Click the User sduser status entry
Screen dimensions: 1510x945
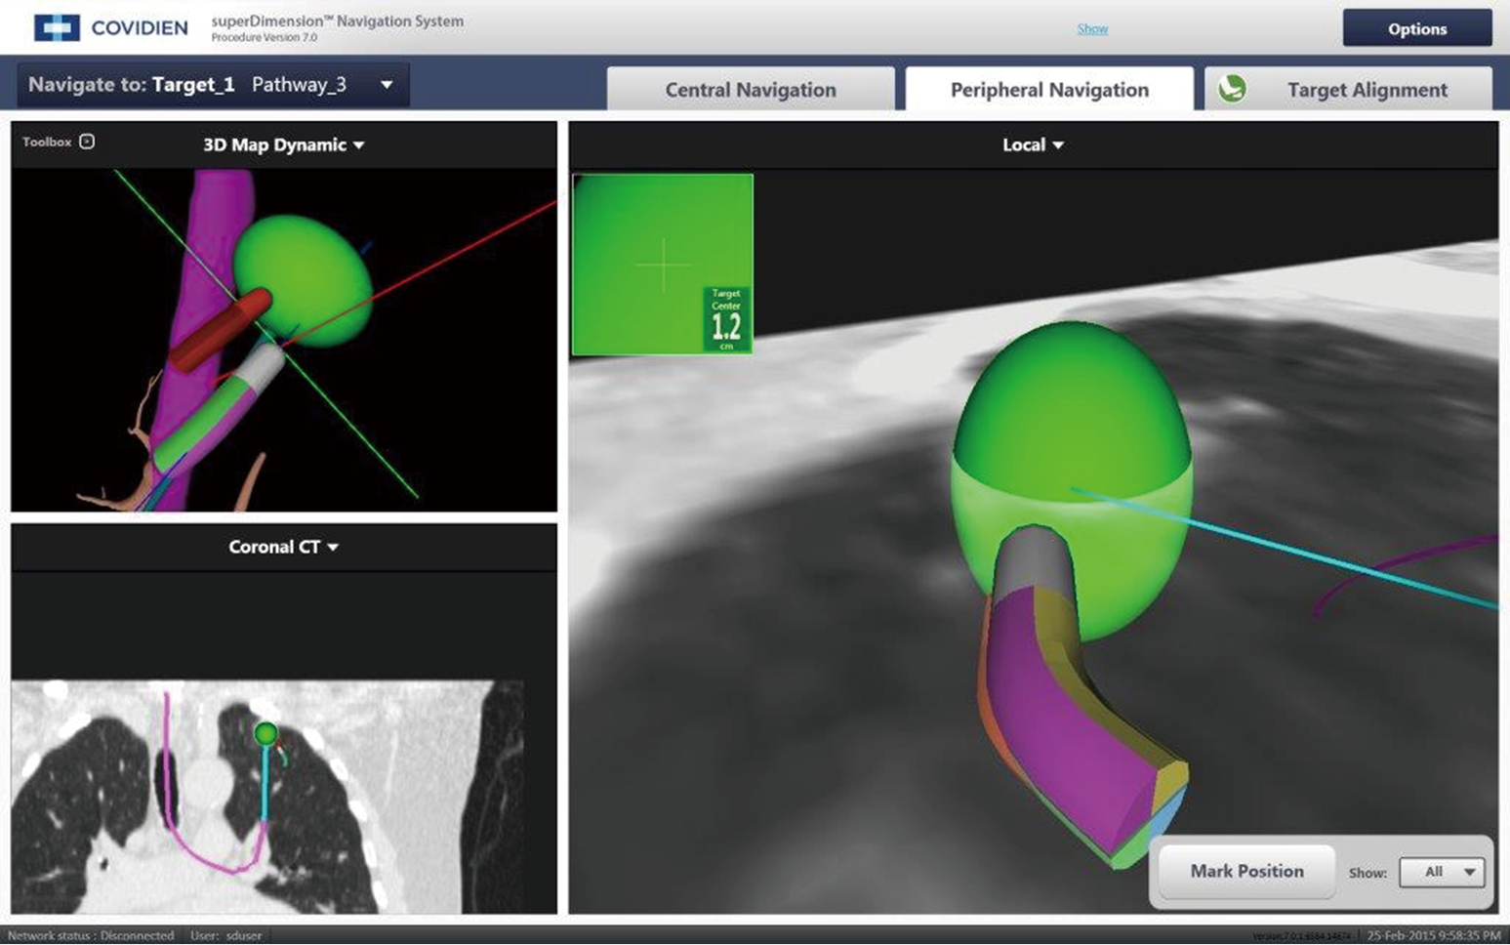click(x=226, y=935)
